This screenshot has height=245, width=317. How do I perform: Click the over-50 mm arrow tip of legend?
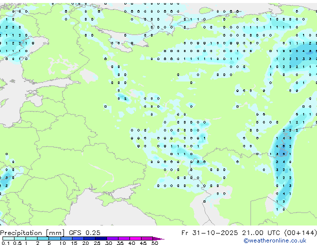(x=158, y=238)
